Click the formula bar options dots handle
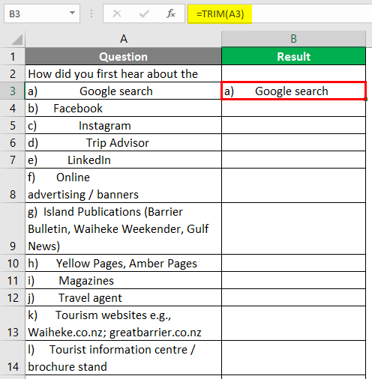The width and height of the screenshot is (372, 379). (91, 13)
